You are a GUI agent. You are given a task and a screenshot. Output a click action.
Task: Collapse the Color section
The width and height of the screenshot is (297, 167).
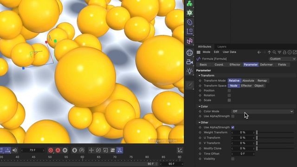[199, 107]
